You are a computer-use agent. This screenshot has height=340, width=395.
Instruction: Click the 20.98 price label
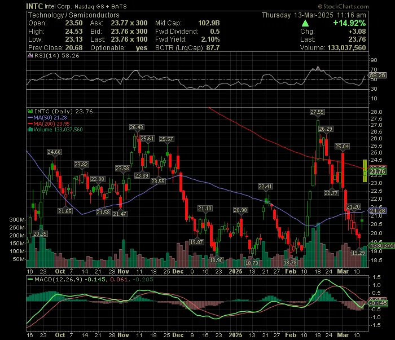coord(240,210)
